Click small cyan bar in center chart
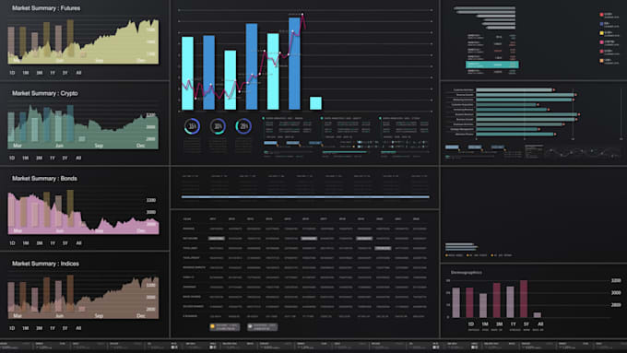627x353 pixels. (315, 103)
